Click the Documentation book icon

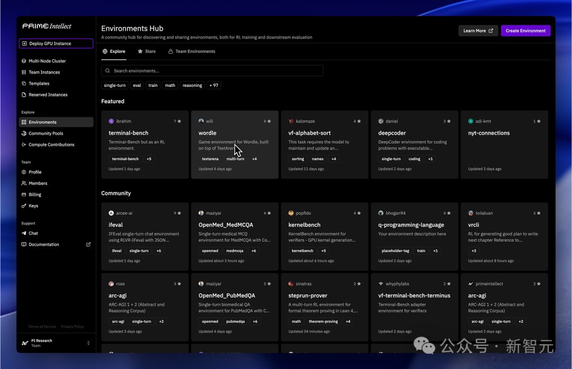tap(24, 245)
